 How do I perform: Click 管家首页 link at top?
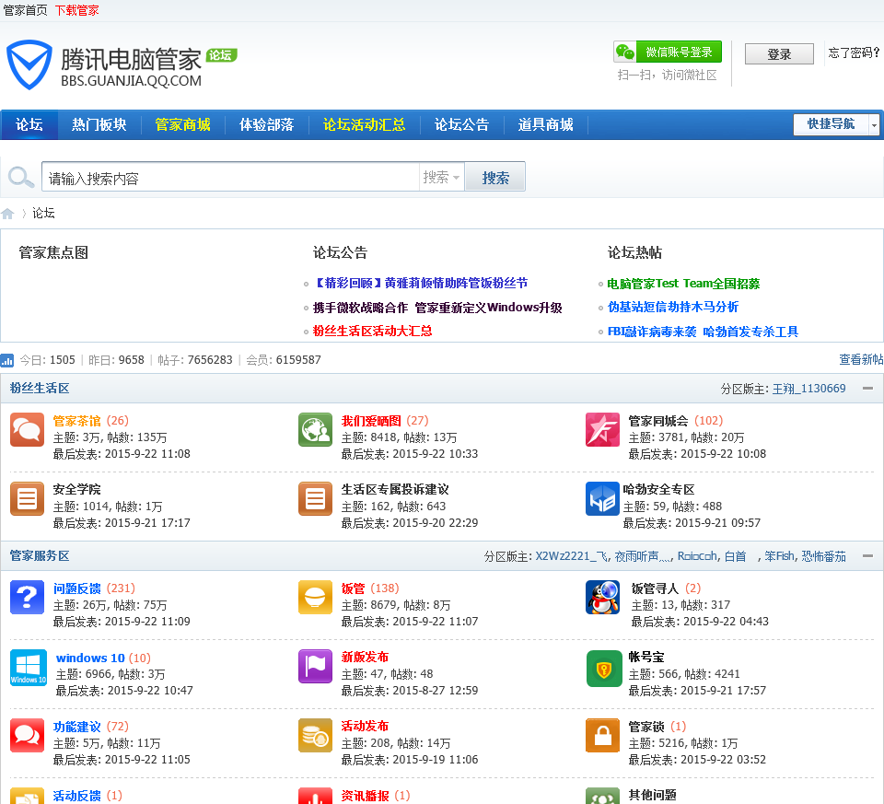coord(26,11)
